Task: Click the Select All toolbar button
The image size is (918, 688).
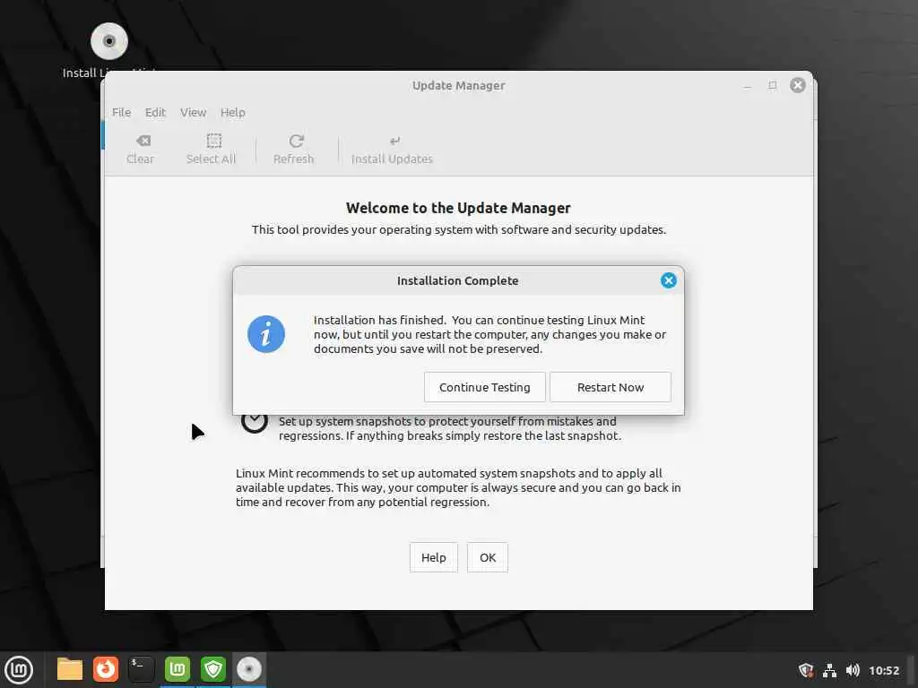Action: coord(211,150)
